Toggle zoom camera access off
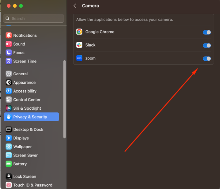The width and height of the screenshot is (220, 189). point(207,59)
